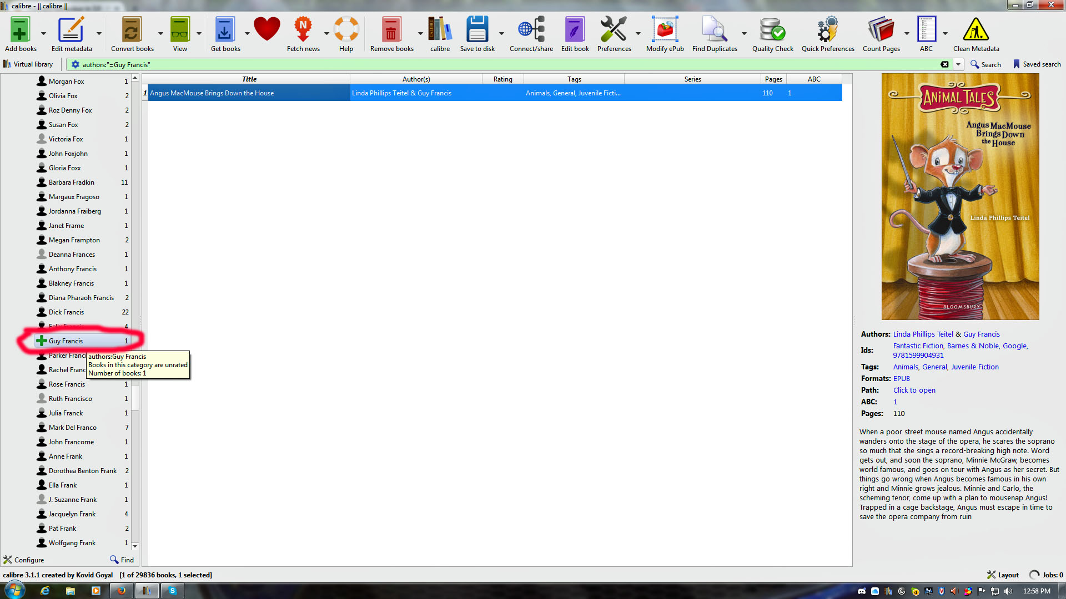Screen dimensions: 1066x599
Task: Open the Linda Phillips Teitel author link
Action: click(x=923, y=334)
